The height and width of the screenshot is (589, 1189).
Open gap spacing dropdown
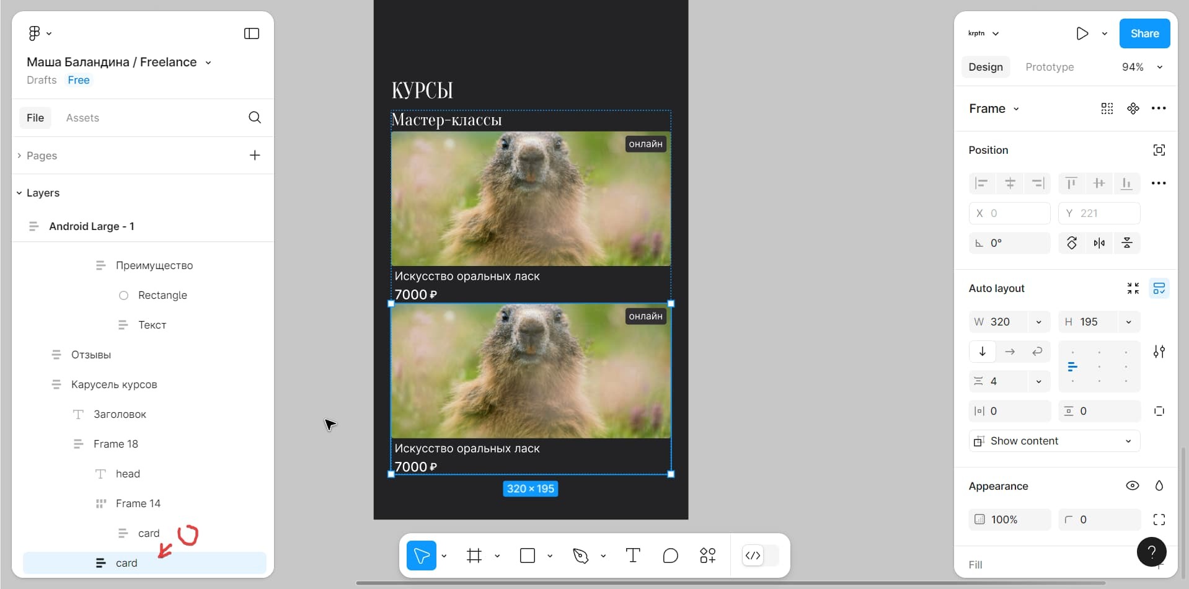click(1039, 381)
